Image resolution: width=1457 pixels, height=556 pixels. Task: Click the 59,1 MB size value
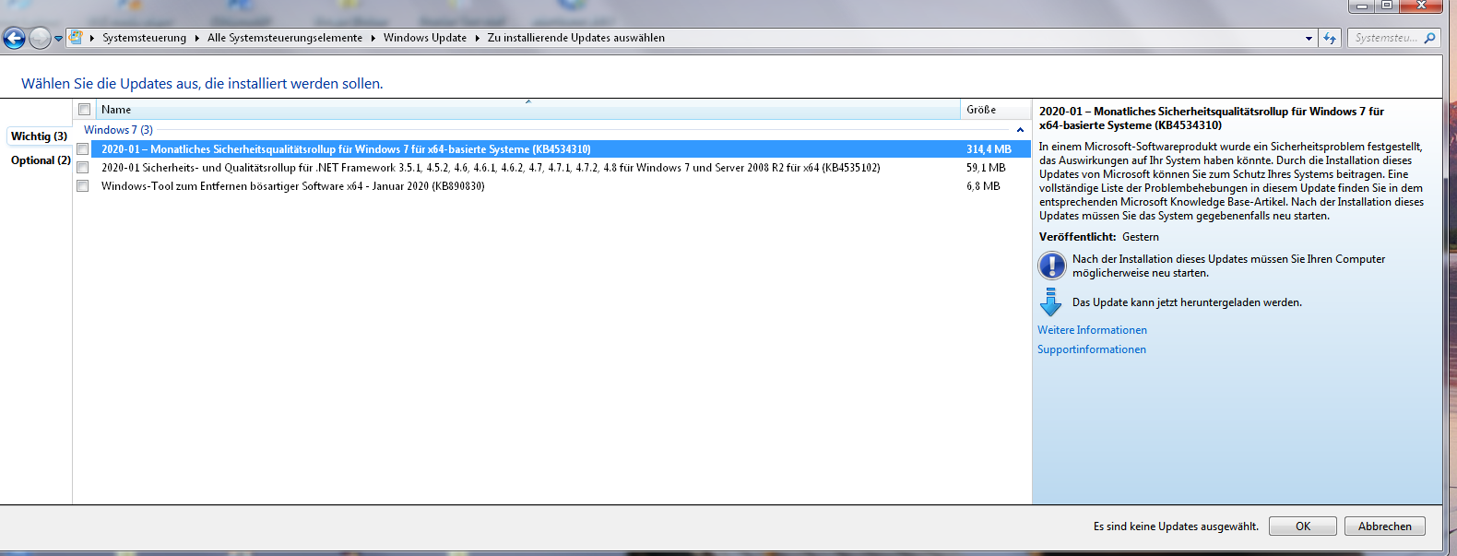click(x=986, y=168)
